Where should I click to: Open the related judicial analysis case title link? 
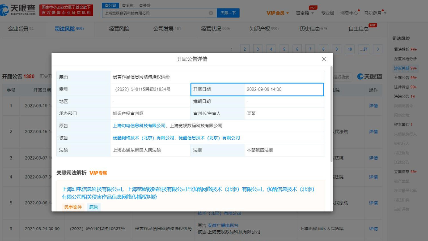(188, 193)
